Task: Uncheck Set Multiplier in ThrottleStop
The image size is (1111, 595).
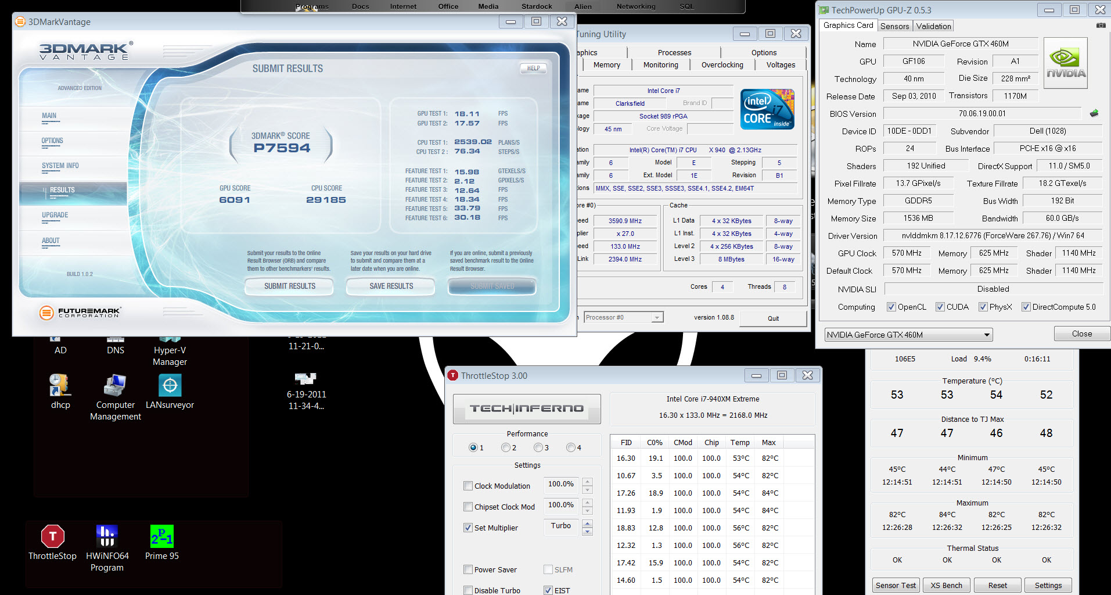Action: click(468, 528)
